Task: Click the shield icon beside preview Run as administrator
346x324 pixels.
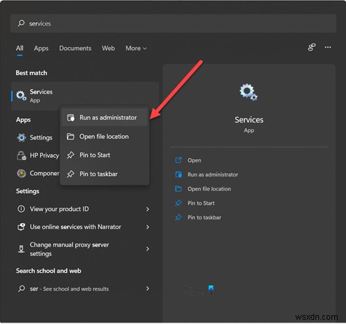Action: (179, 174)
